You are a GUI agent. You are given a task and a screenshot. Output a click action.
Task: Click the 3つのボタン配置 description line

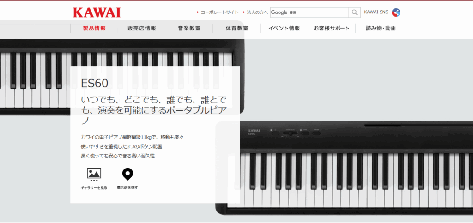click(121, 147)
